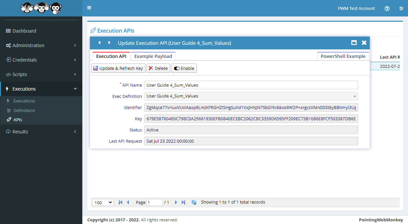Switch to Example Payload tab

point(153,56)
